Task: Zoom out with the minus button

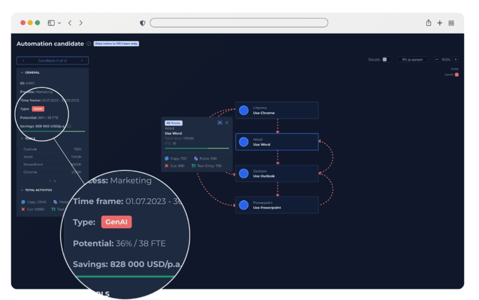Action: pyautogui.click(x=437, y=59)
